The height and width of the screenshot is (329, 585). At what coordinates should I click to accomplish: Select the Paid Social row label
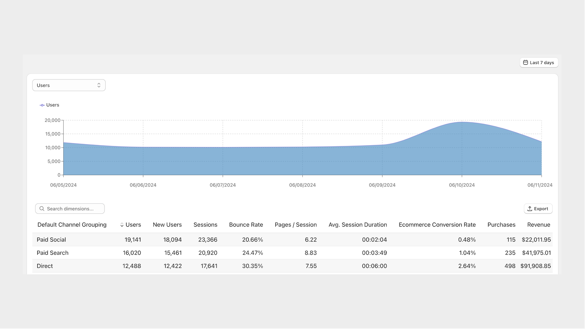(x=52, y=240)
